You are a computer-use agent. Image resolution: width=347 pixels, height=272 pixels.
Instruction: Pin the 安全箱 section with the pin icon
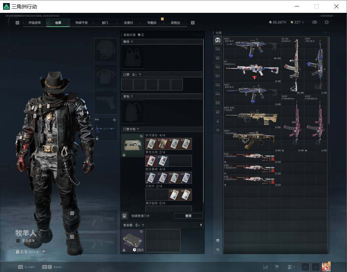click(201, 225)
